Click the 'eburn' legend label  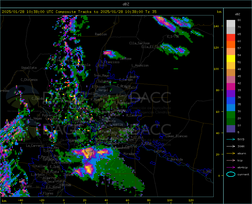click(242, 153)
